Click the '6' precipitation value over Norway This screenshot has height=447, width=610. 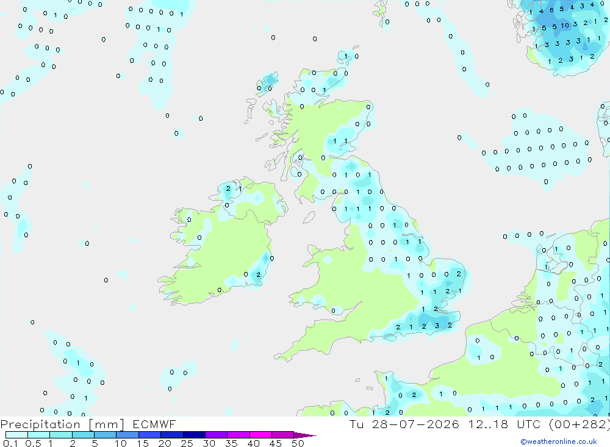(x=551, y=10)
